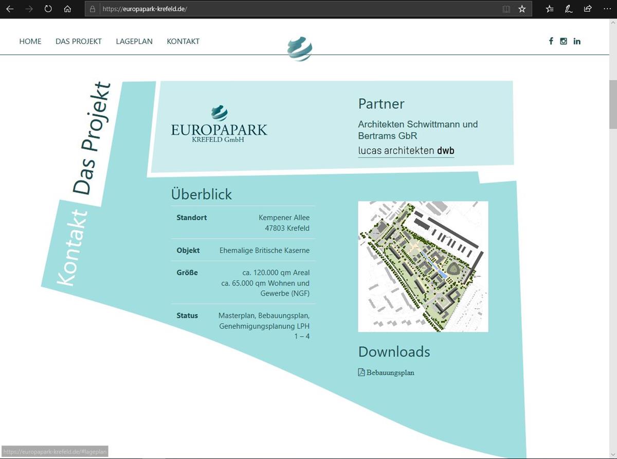Viewport: 617px width, 459px height.
Task: Open reading view book icon
Action: 506,9
